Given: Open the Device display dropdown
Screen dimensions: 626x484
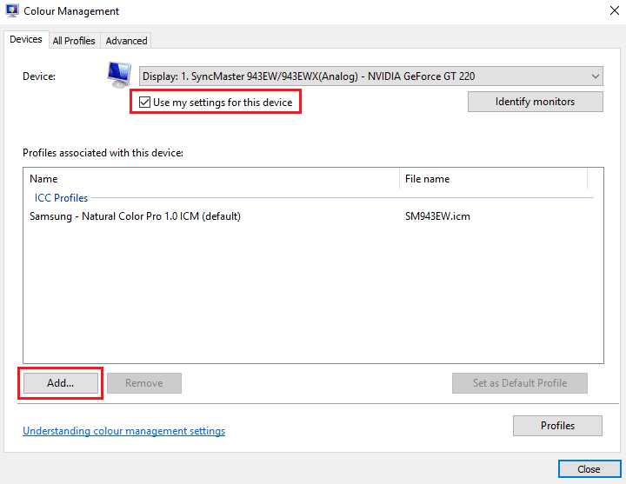Looking at the screenshot, I should click(x=371, y=76).
